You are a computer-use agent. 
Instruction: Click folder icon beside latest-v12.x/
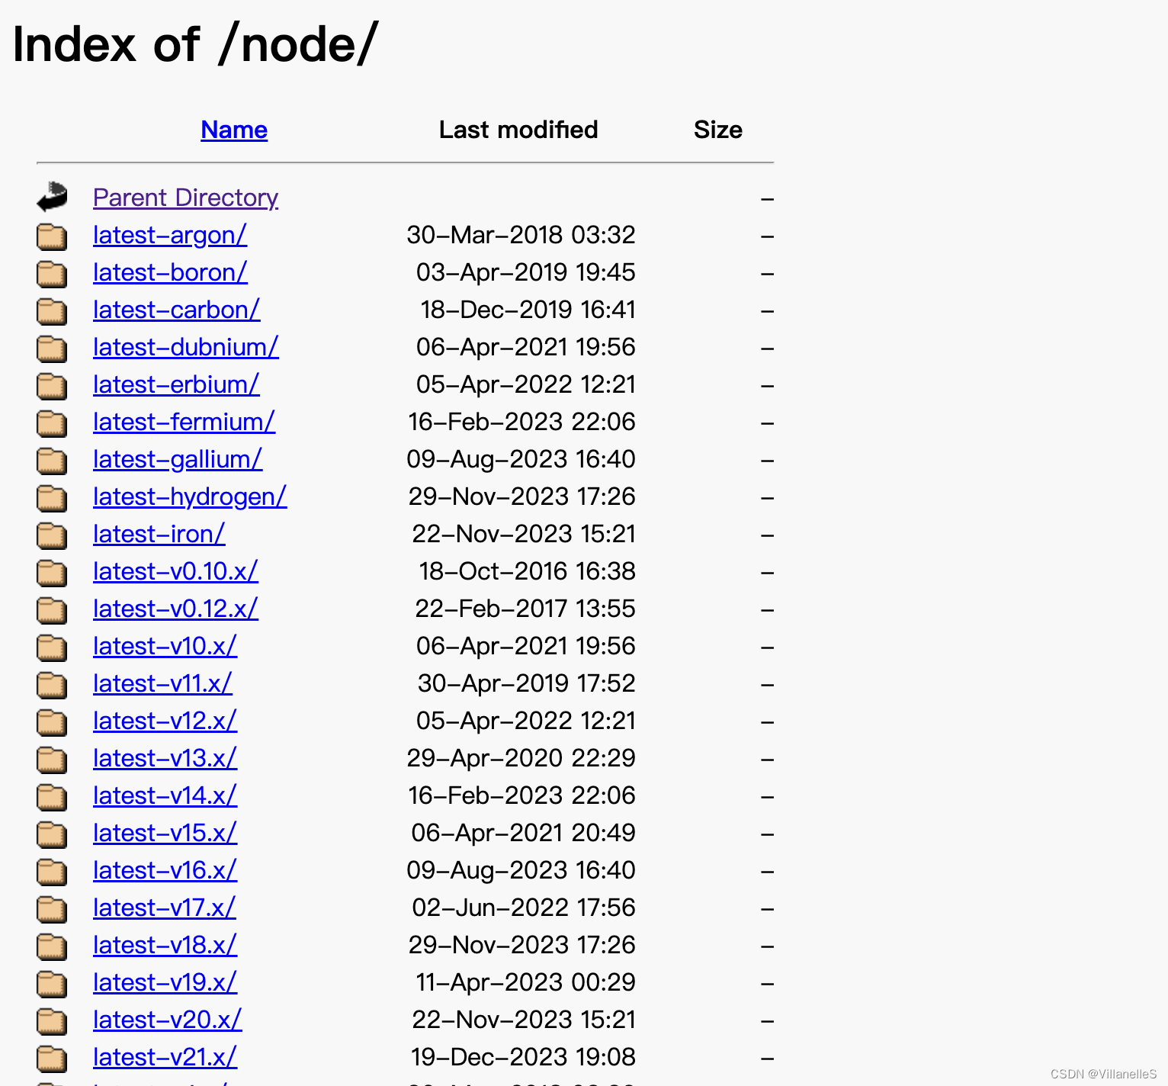(52, 721)
